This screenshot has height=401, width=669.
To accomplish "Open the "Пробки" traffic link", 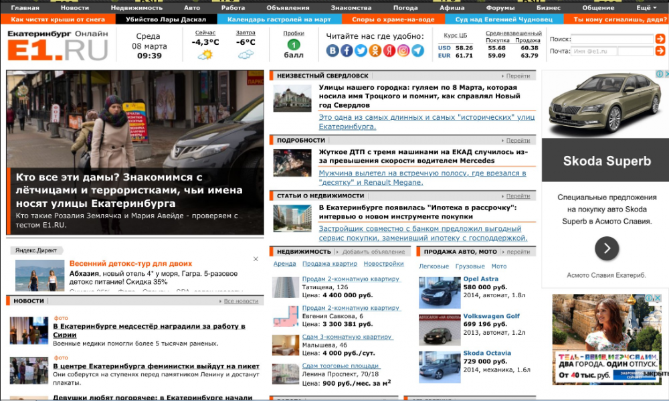I will (294, 33).
